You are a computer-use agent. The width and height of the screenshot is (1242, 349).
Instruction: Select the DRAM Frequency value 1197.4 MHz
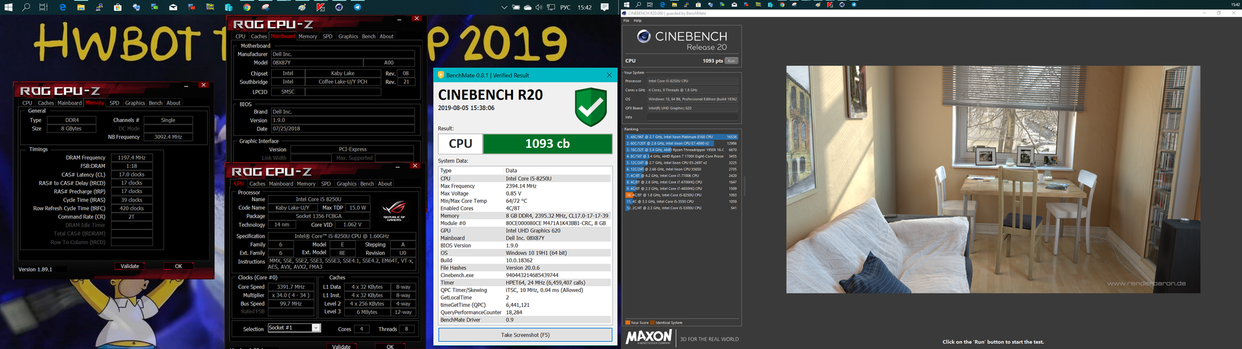click(x=132, y=157)
